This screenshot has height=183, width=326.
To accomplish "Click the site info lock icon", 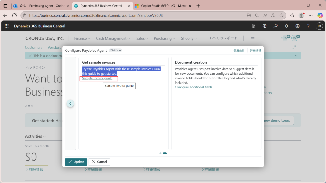I will 25,15.
